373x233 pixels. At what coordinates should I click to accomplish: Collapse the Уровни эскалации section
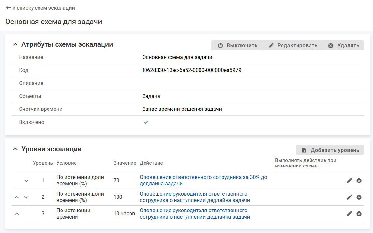click(15, 149)
